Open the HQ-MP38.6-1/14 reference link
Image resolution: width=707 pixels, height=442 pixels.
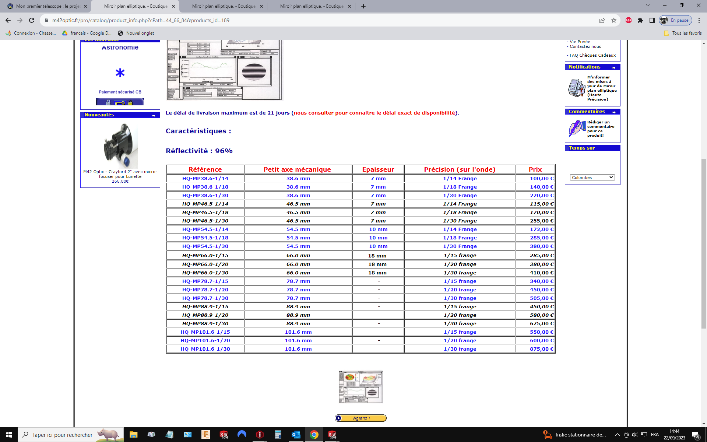point(205,178)
